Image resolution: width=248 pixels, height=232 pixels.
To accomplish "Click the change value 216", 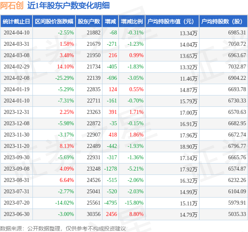I will (113, 55).
